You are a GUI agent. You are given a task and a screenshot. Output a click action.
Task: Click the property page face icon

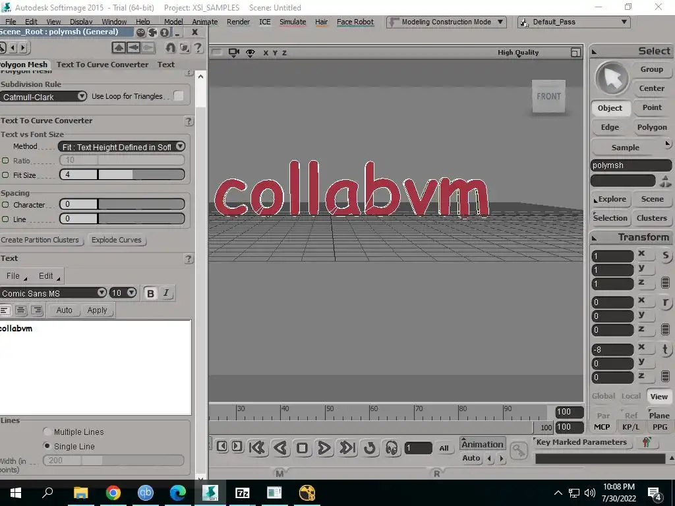[x=141, y=32]
